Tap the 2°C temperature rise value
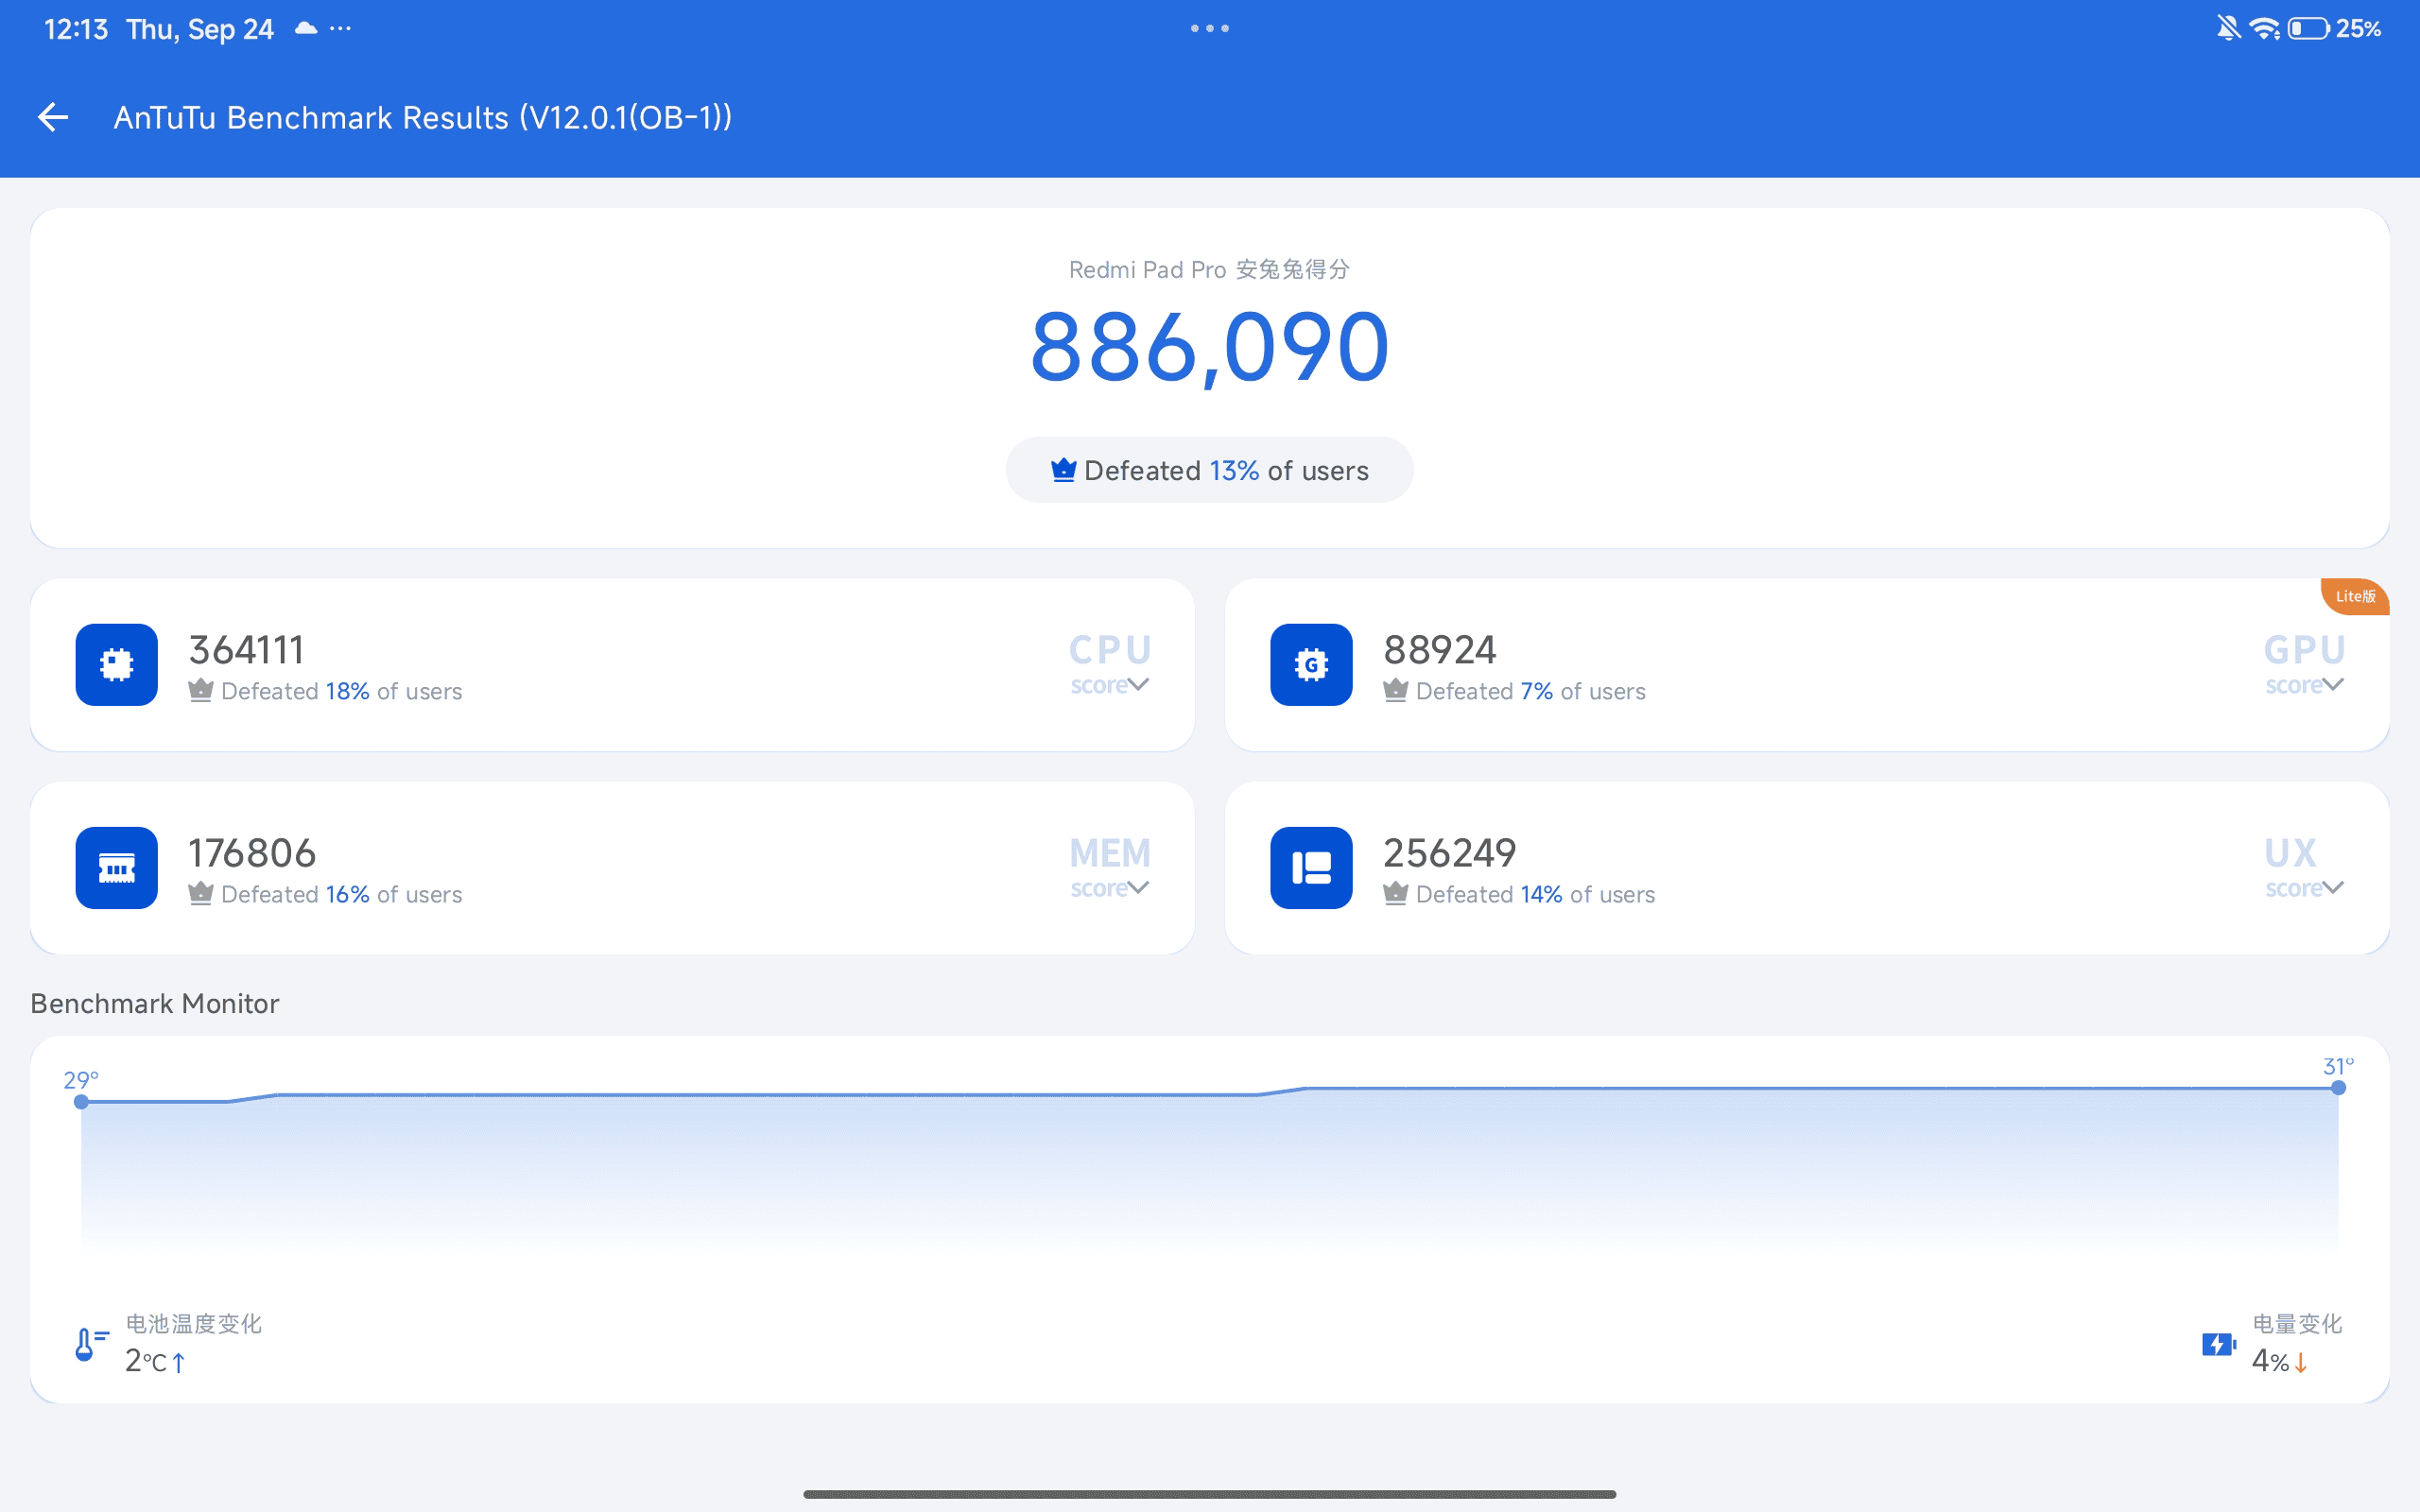 (155, 1360)
